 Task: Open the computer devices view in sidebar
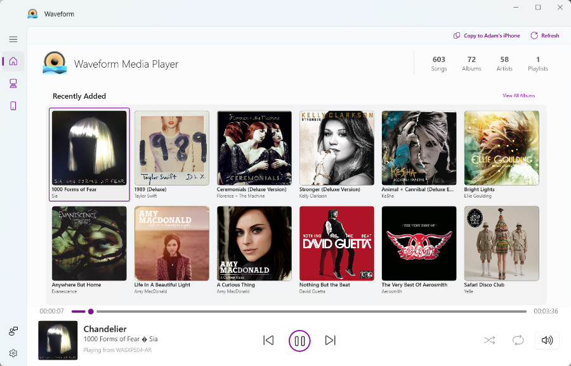click(13, 83)
